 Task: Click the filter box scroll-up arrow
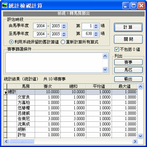(105, 56)
